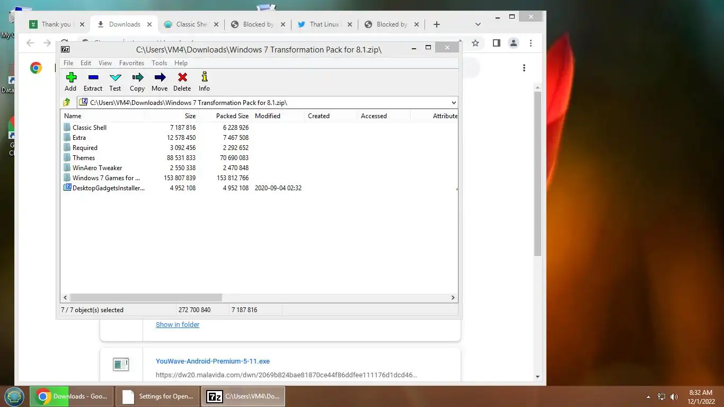Select the Extra folder icon
724x407 pixels.
67,137
